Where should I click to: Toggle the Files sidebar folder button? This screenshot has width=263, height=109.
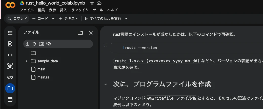click(x=10, y=88)
